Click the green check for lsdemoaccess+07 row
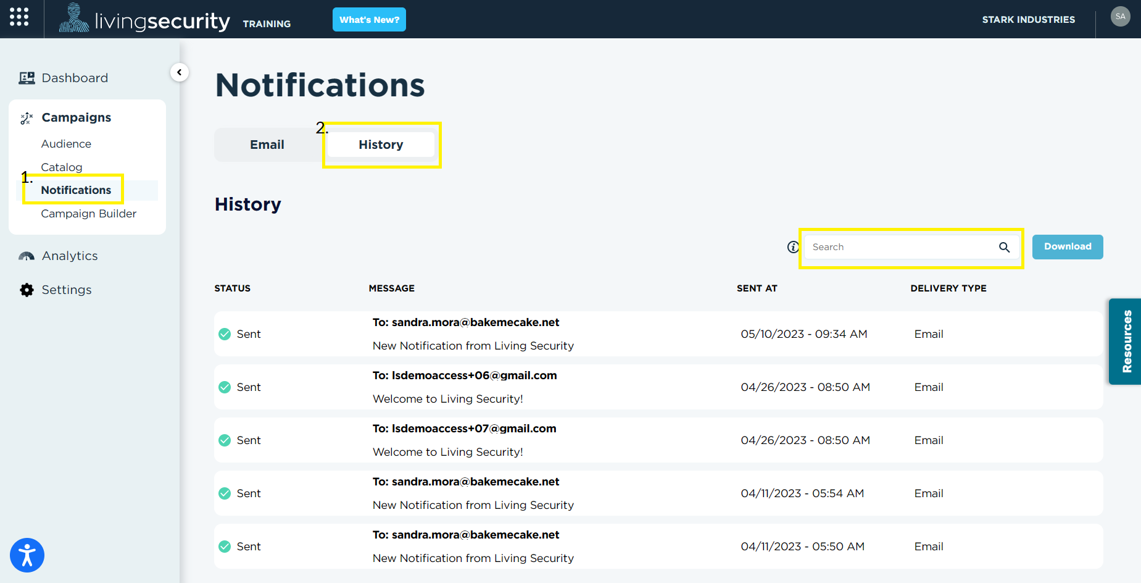The height and width of the screenshot is (583, 1141). pyautogui.click(x=225, y=440)
